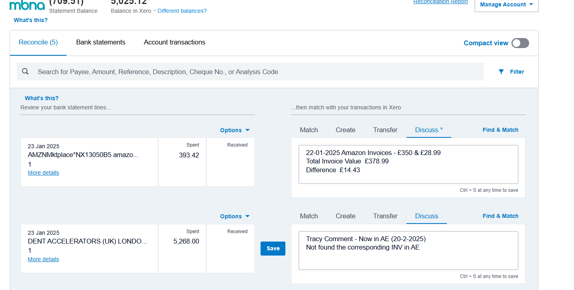Open the Reconciliation Report link
574x290 pixels.
(x=440, y=2)
